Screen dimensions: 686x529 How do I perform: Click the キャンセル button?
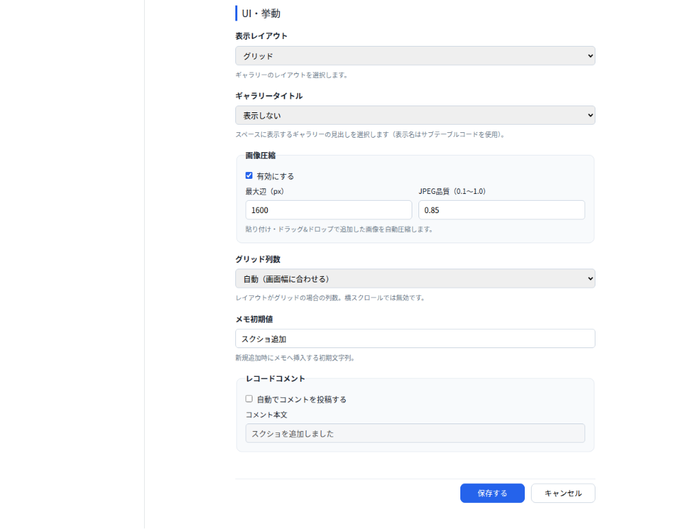coord(563,493)
